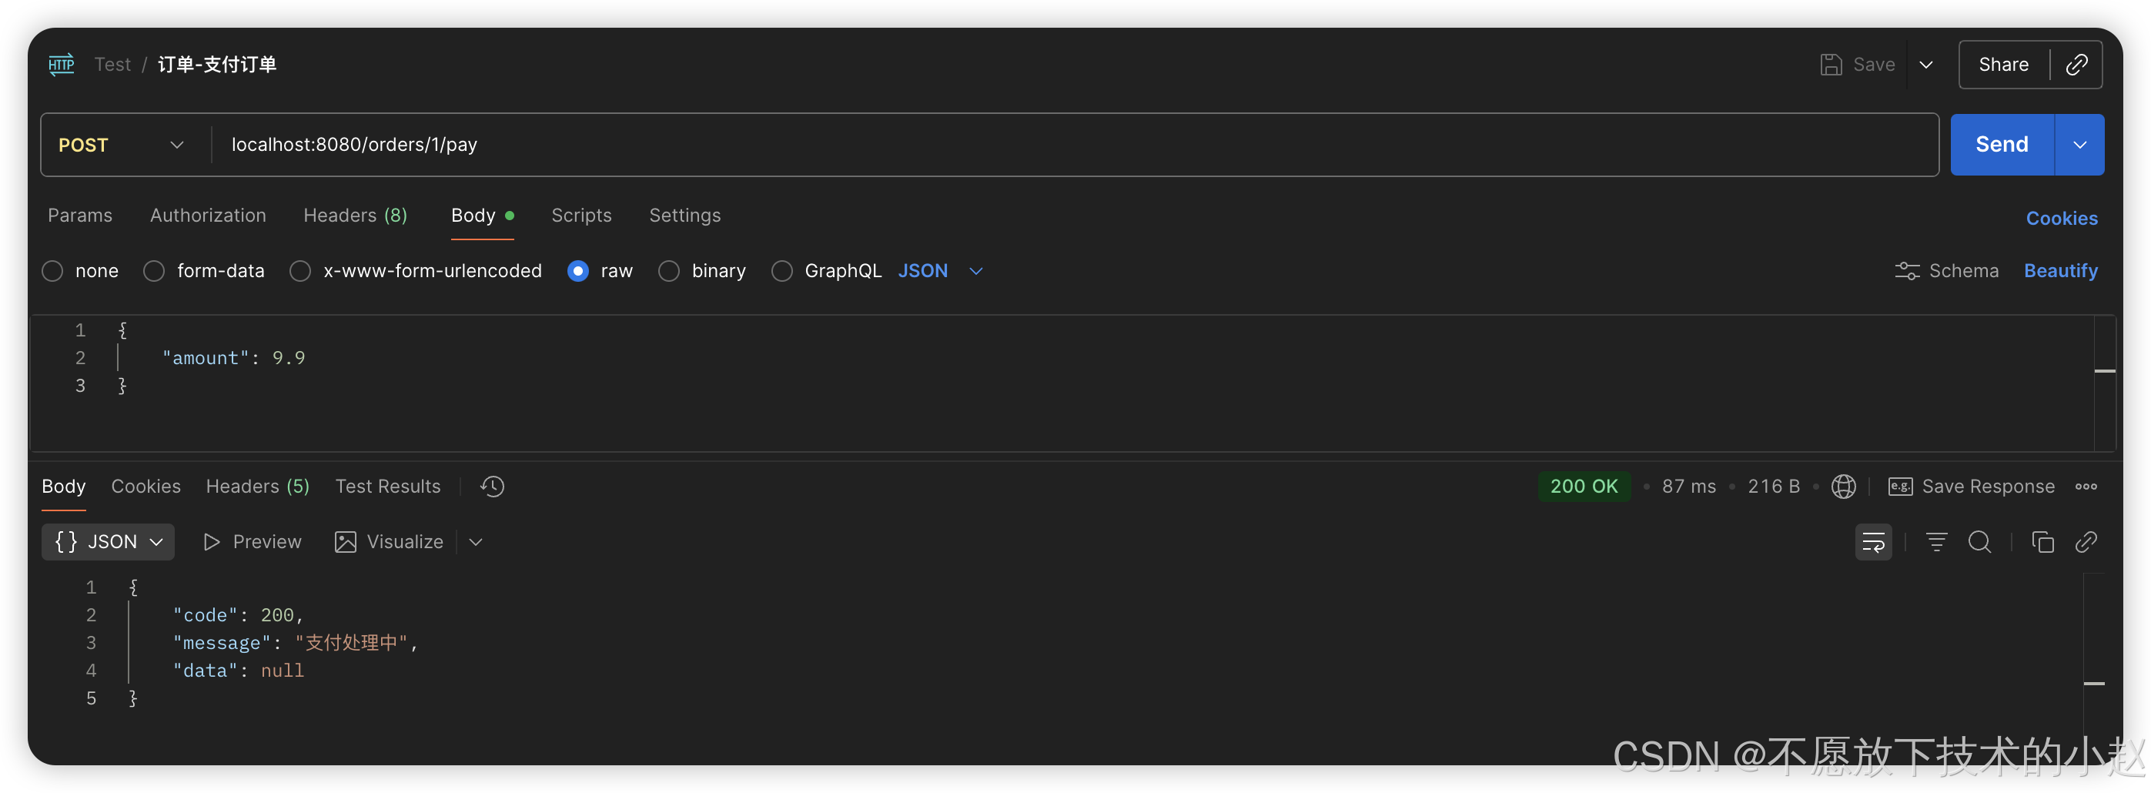Image resolution: width=2151 pixels, height=793 pixels.
Task: Open the response Cookies tab
Action: point(146,486)
